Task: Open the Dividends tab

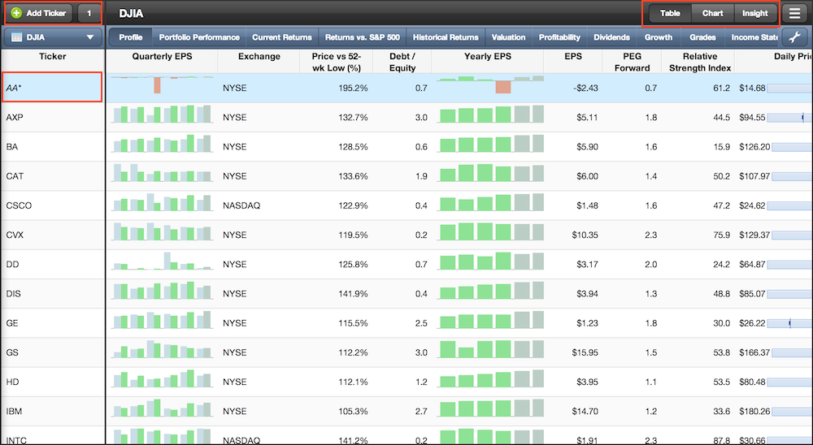Action: (x=611, y=37)
